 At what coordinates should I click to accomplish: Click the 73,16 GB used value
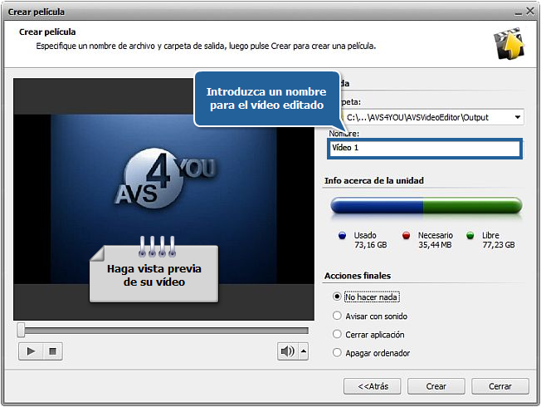371,245
